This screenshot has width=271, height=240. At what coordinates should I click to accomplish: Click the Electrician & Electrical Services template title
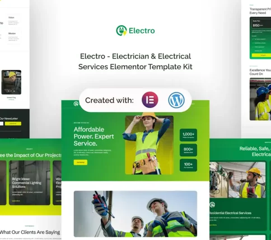coord(135,61)
